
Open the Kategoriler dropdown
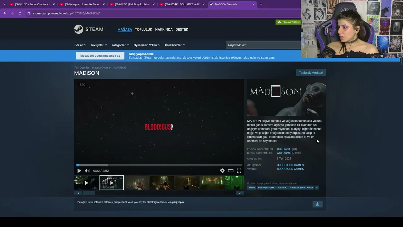(x=120, y=45)
